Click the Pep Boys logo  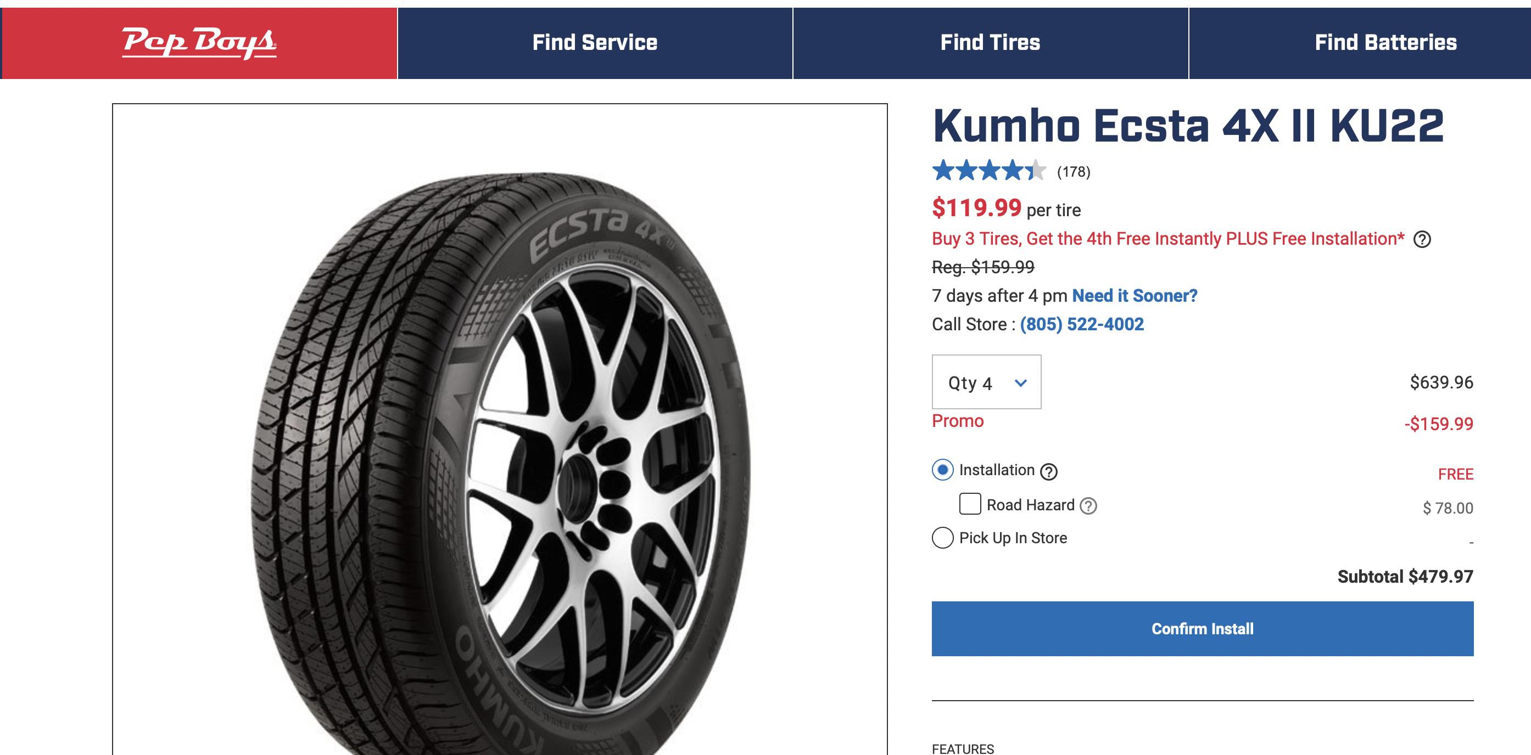click(x=199, y=43)
